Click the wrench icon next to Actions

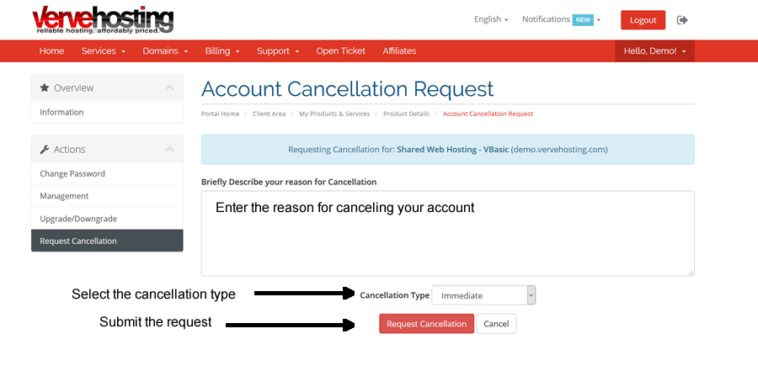coord(45,149)
